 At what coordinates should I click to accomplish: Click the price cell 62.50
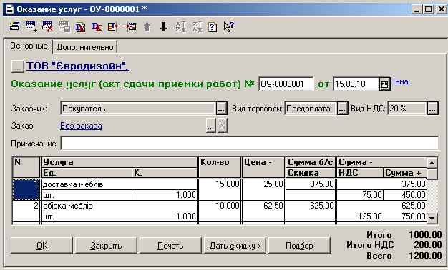[263, 206]
